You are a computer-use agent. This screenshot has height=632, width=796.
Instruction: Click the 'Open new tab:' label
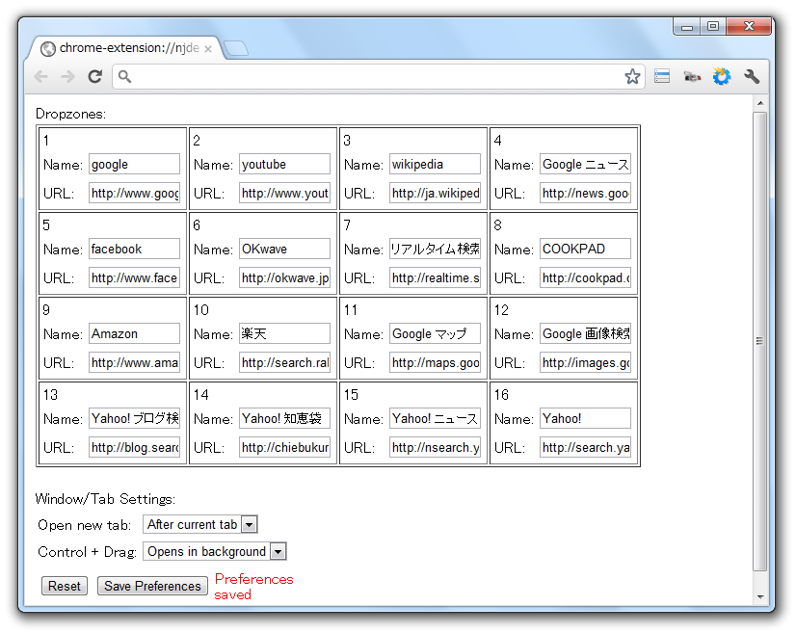pyautogui.click(x=84, y=525)
